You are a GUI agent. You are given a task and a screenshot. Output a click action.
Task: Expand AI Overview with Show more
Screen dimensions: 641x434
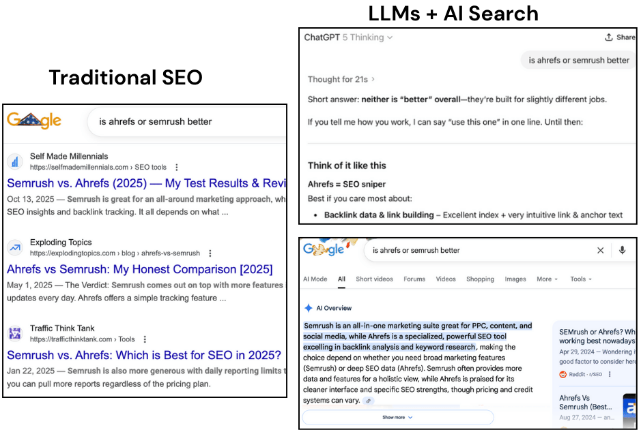(x=397, y=417)
